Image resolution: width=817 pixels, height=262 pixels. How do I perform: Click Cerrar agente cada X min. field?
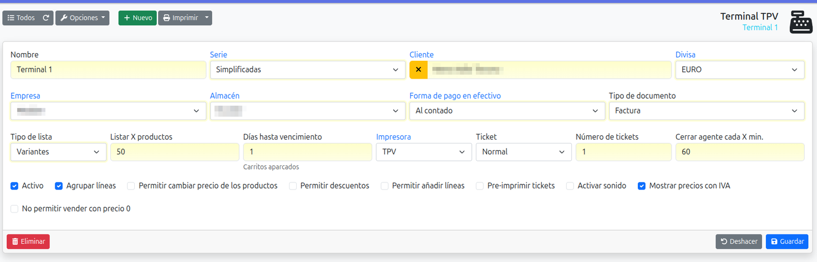740,152
